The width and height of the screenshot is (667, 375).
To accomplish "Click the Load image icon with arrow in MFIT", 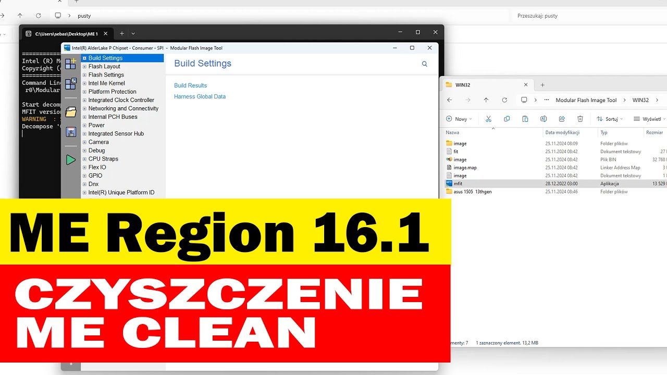I will tap(70, 84).
